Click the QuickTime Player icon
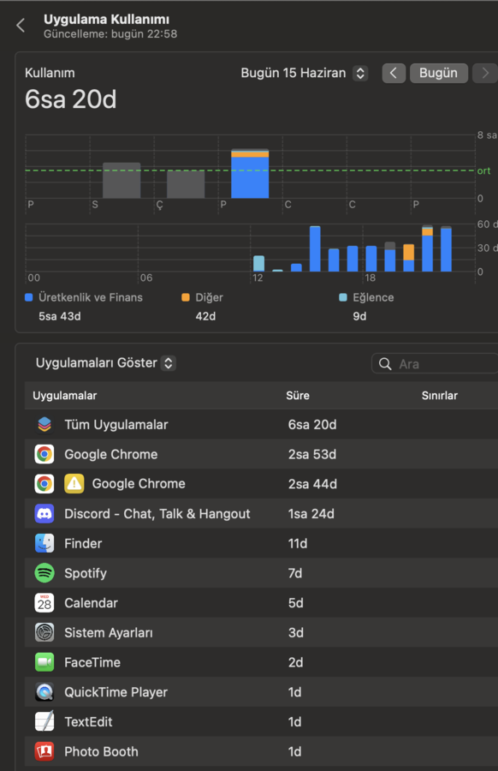 [44, 692]
